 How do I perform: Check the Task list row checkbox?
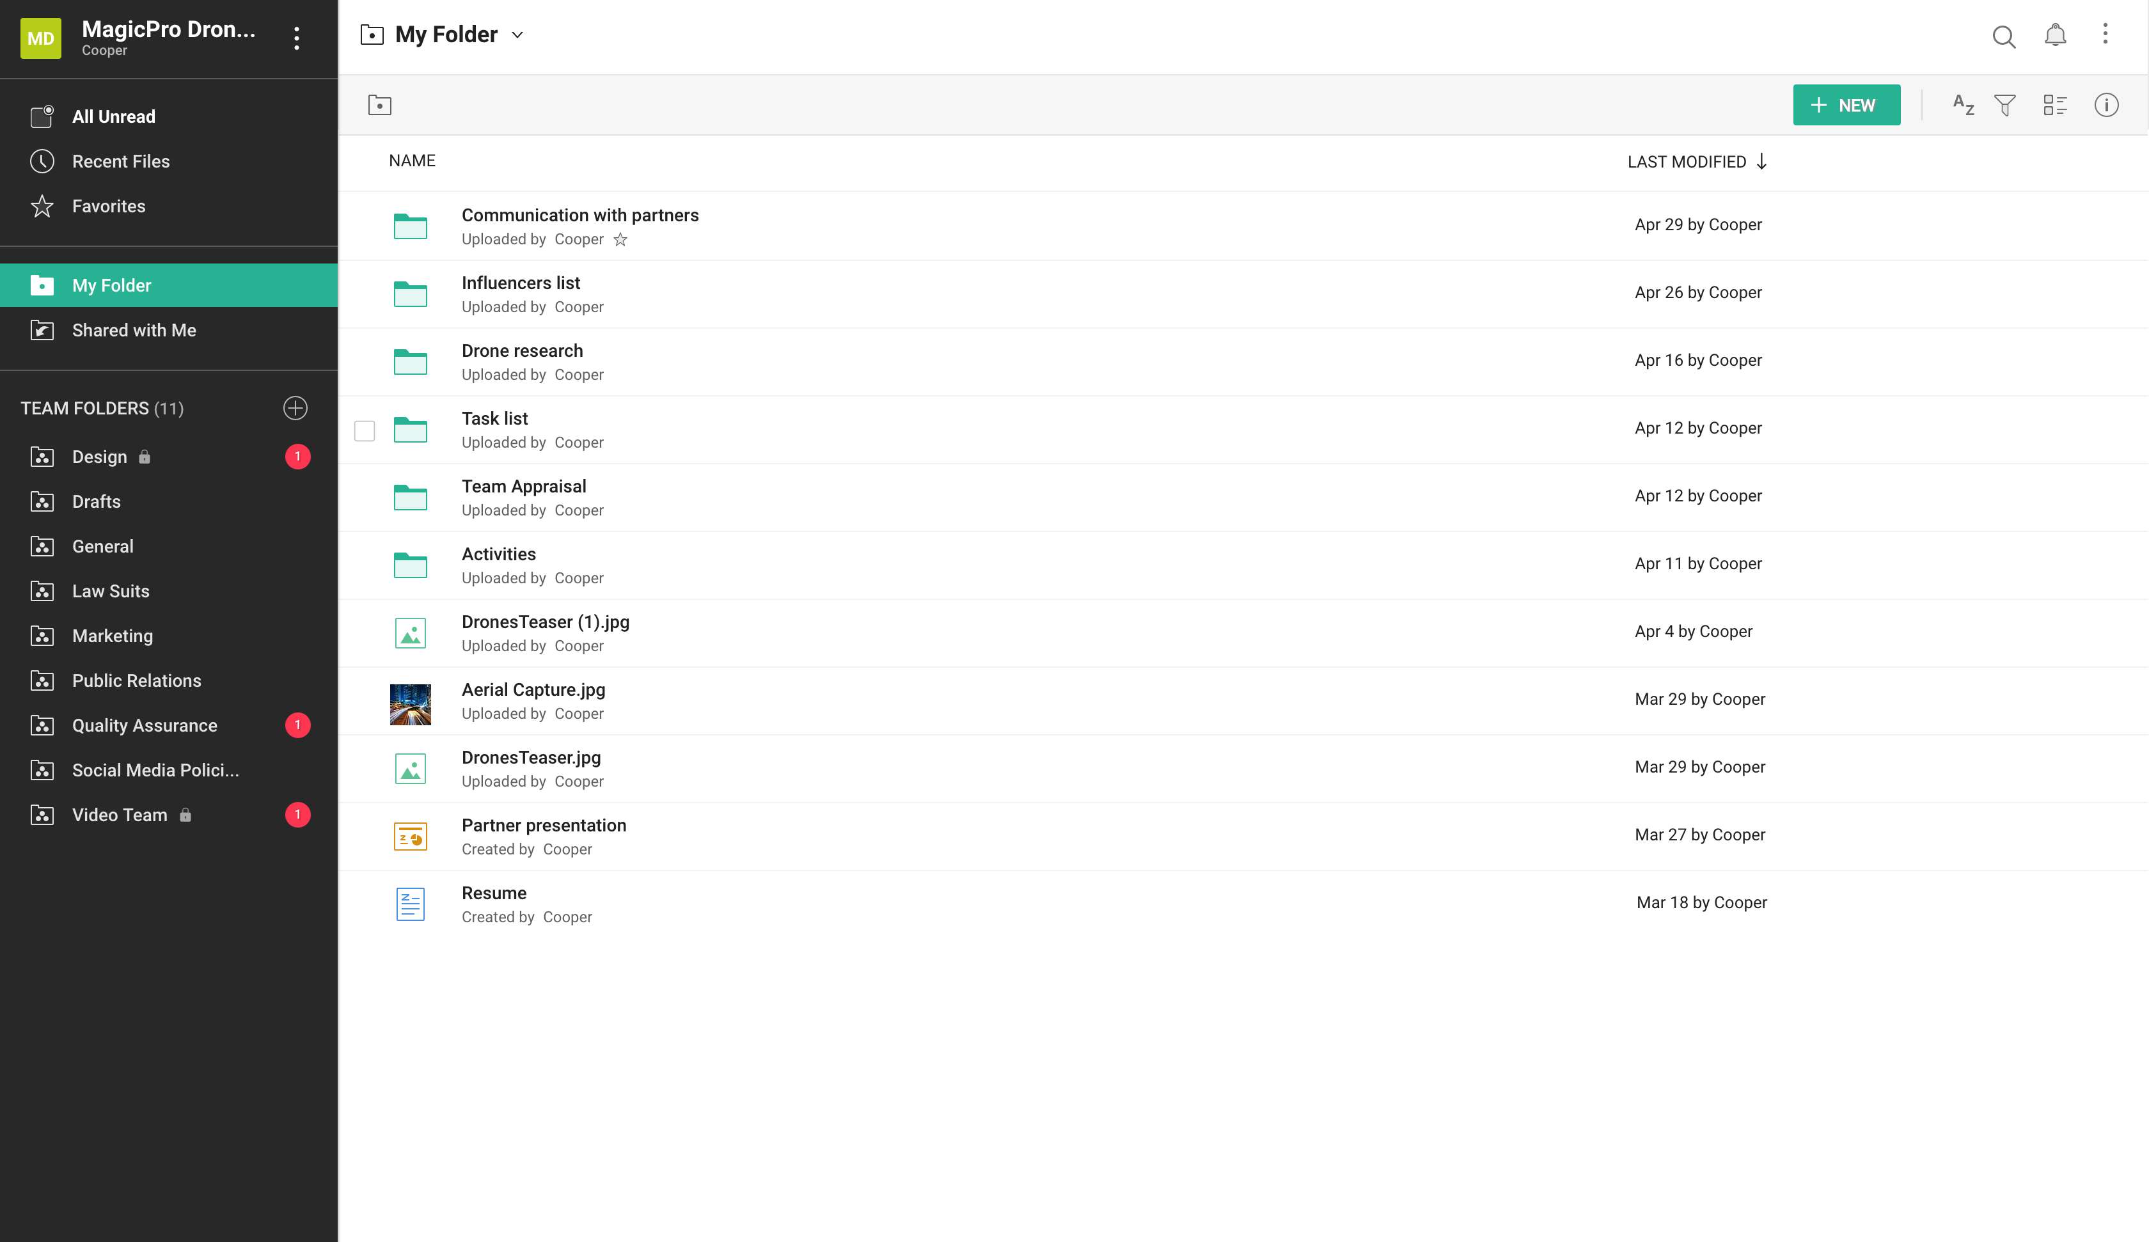(364, 431)
